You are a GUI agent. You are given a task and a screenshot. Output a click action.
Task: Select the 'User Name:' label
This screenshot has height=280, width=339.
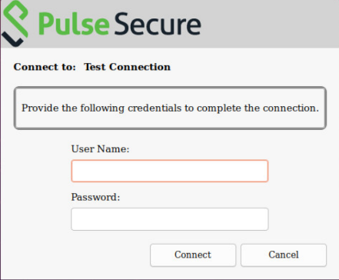[100, 148]
